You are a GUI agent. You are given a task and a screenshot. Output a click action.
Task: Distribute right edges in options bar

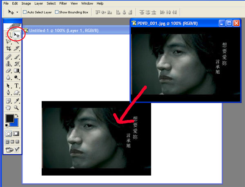(174, 12)
